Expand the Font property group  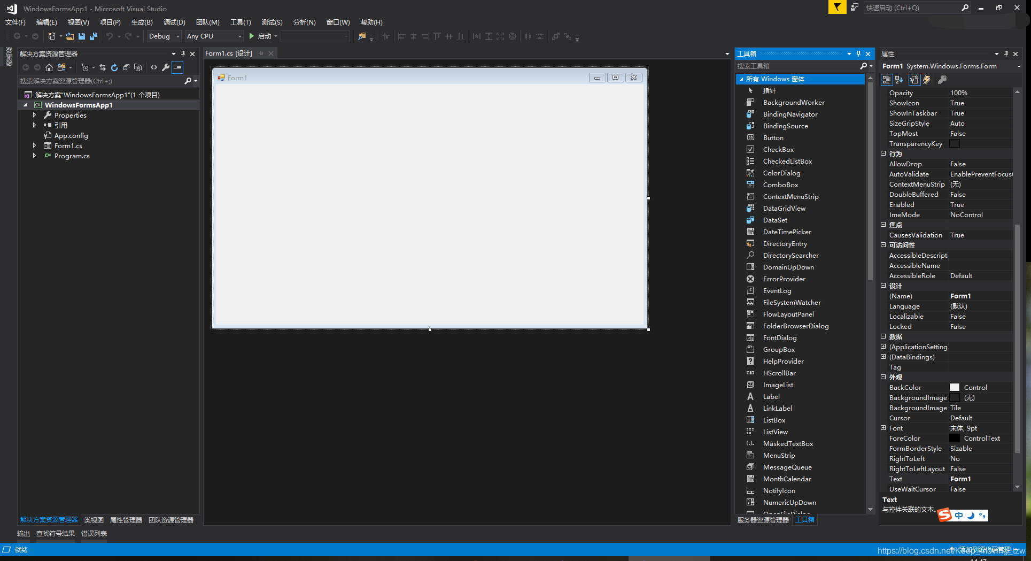[883, 428]
